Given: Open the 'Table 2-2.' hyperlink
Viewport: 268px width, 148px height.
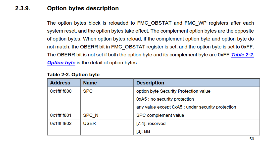Looking at the screenshot, I should [x=243, y=55].
